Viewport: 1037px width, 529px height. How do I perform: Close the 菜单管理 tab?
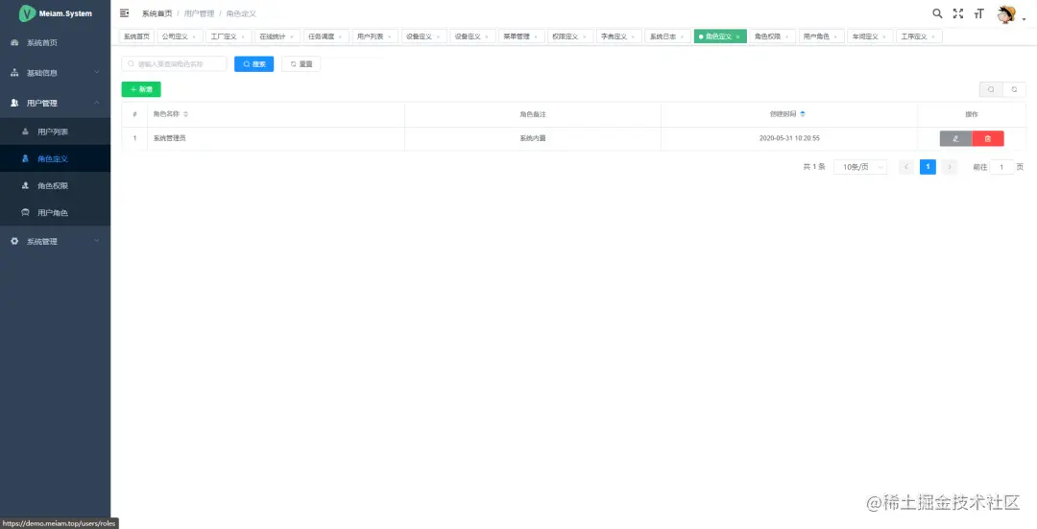[536, 37]
